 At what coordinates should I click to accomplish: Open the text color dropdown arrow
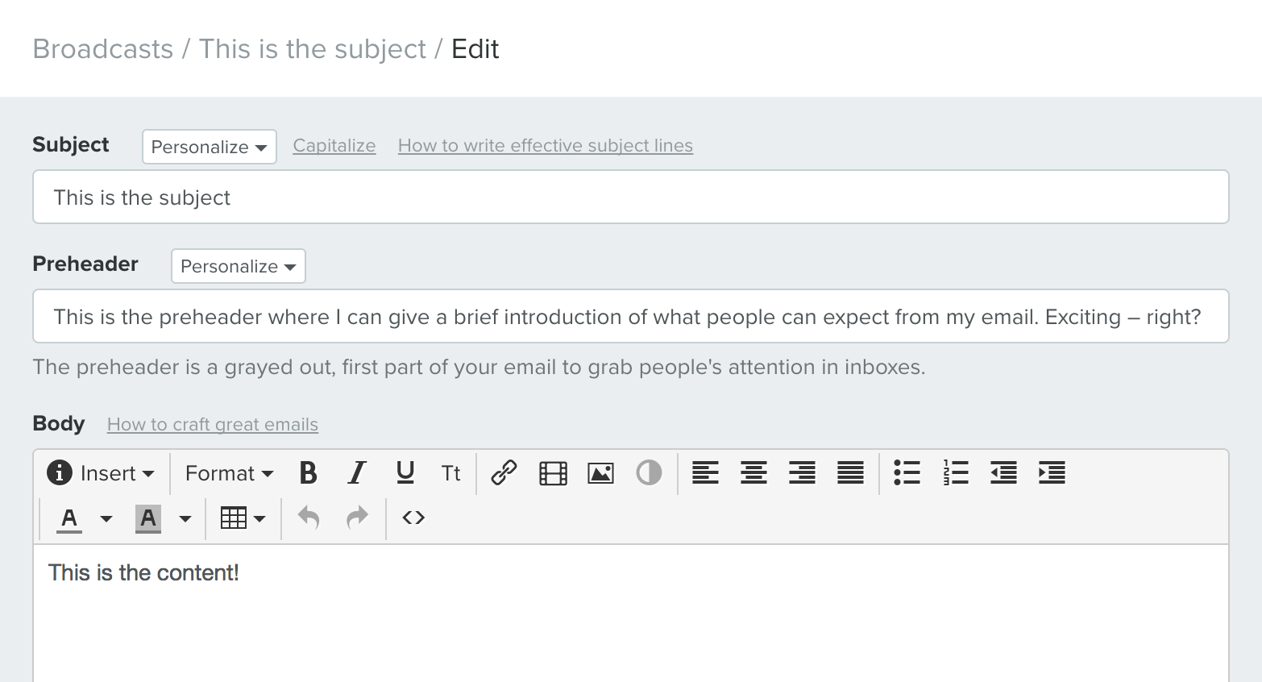(106, 518)
